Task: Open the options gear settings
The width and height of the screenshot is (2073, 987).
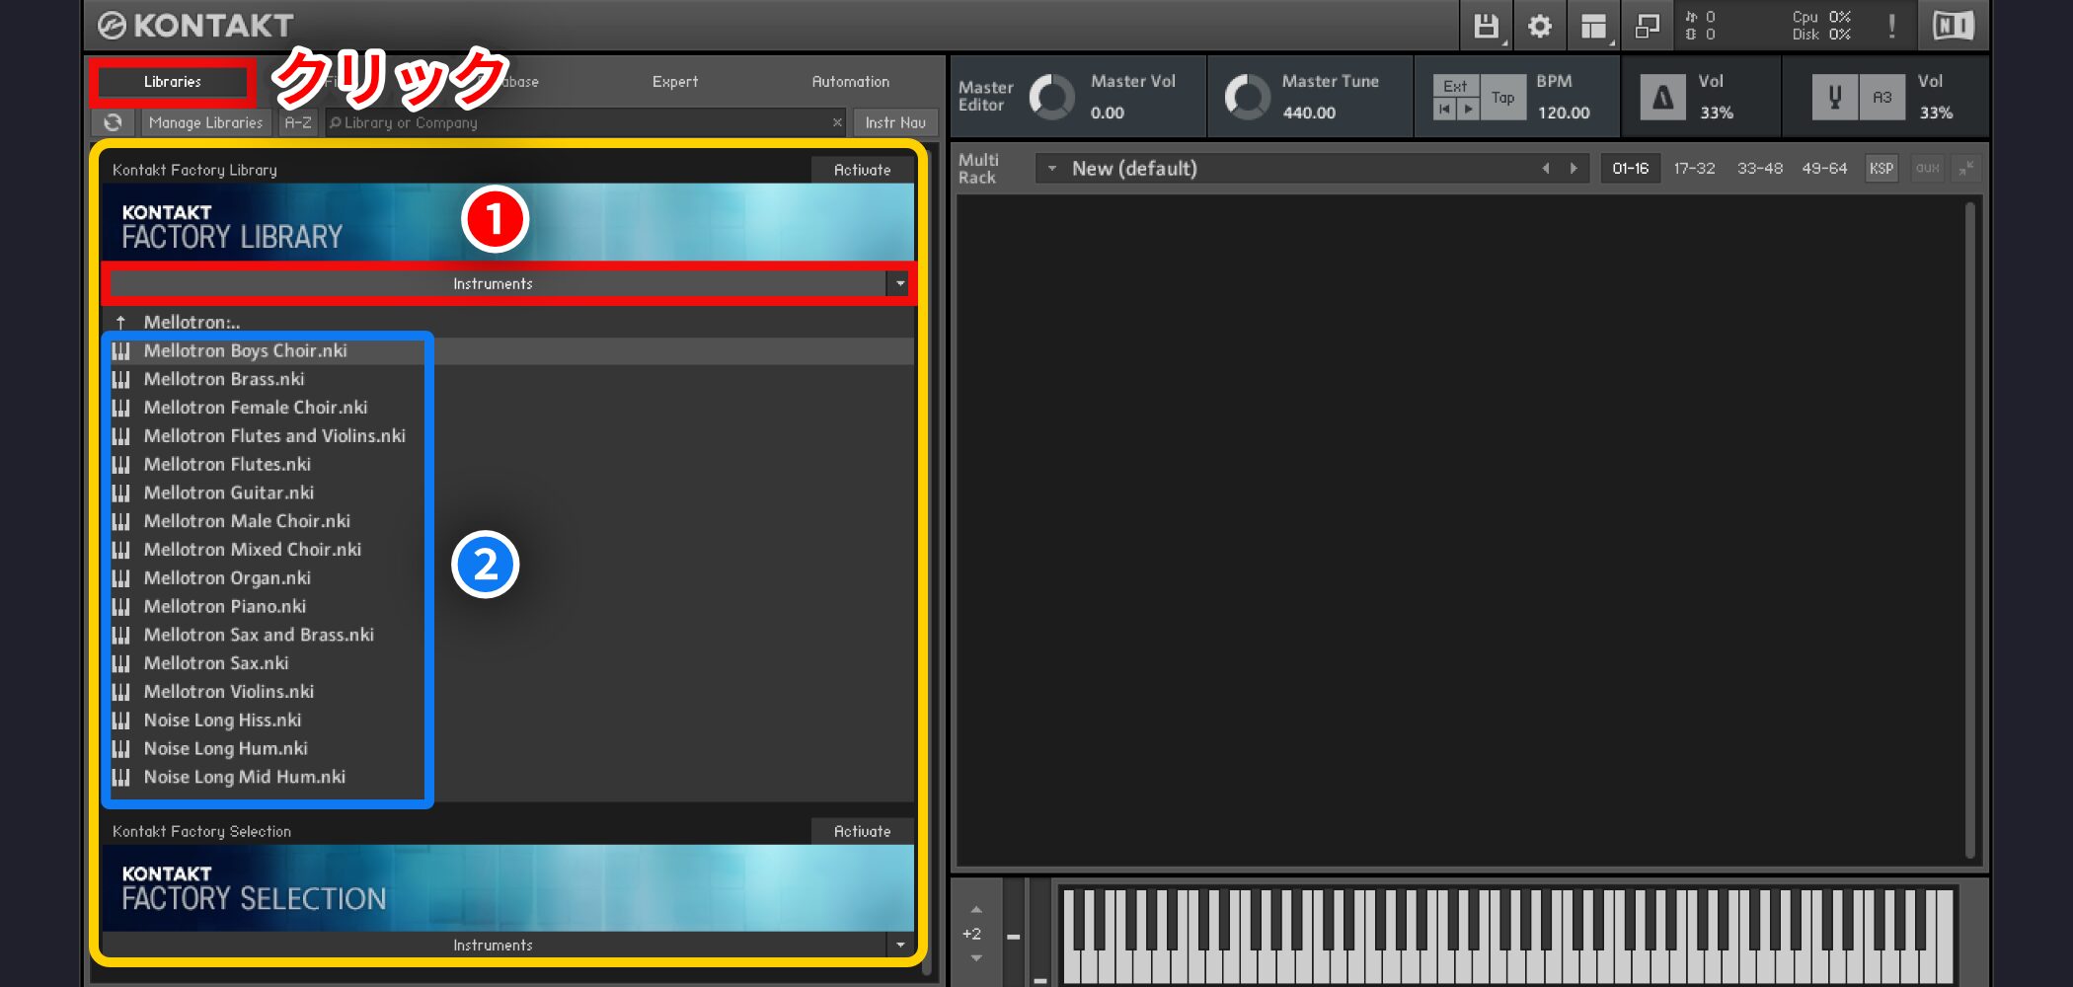Action: click(x=1540, y=27)
